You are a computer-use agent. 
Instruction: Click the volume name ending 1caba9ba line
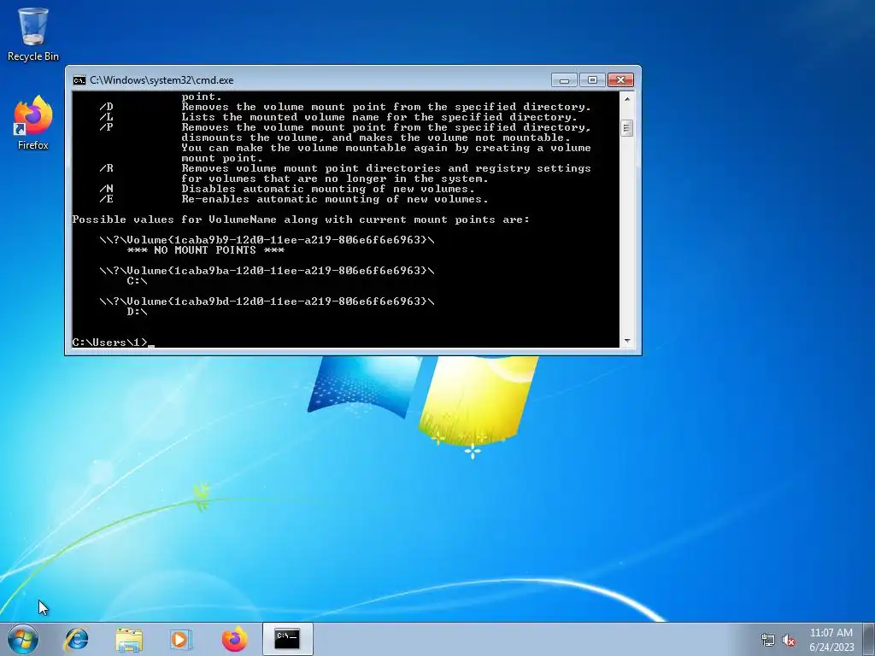click(x=267, y=271)
